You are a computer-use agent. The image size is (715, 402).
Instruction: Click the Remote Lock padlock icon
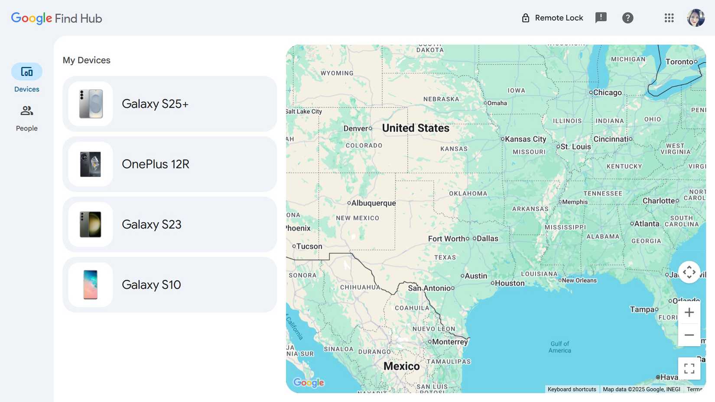[526, 18]
